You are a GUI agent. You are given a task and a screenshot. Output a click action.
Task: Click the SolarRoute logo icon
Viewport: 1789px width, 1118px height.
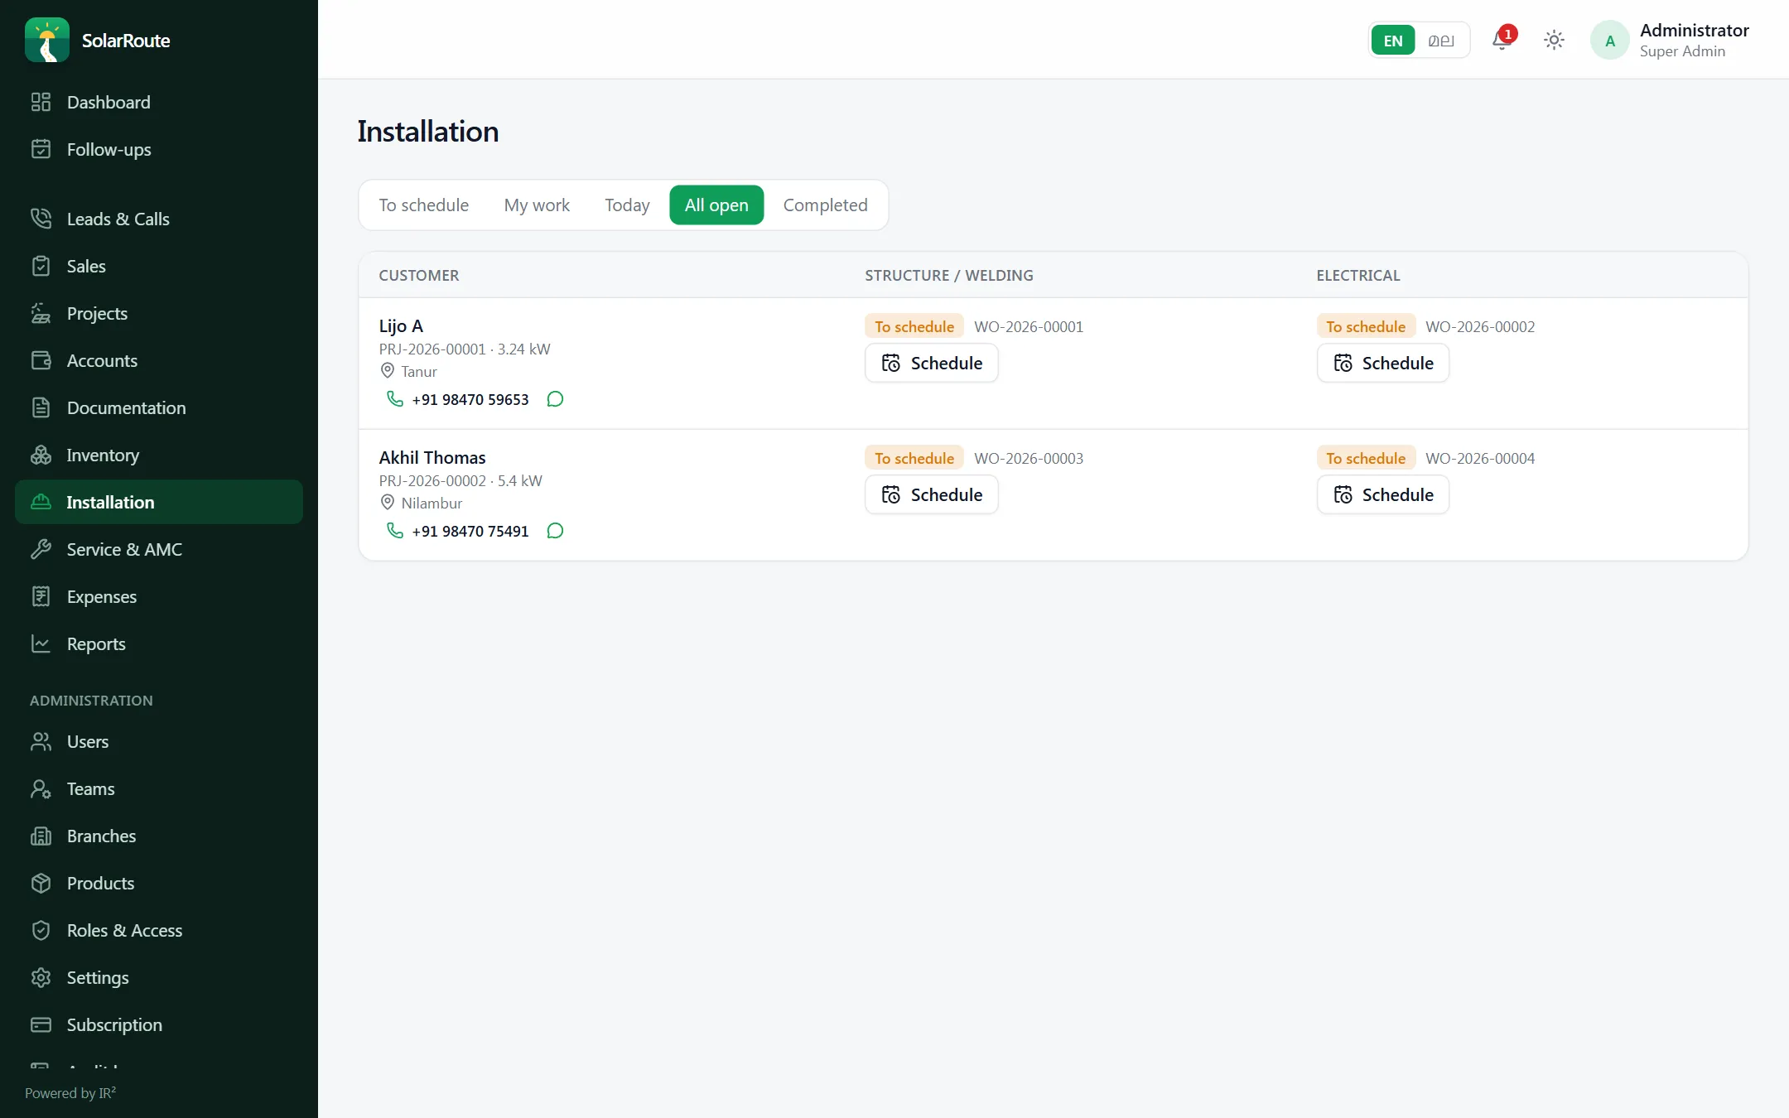coord(47,40)
